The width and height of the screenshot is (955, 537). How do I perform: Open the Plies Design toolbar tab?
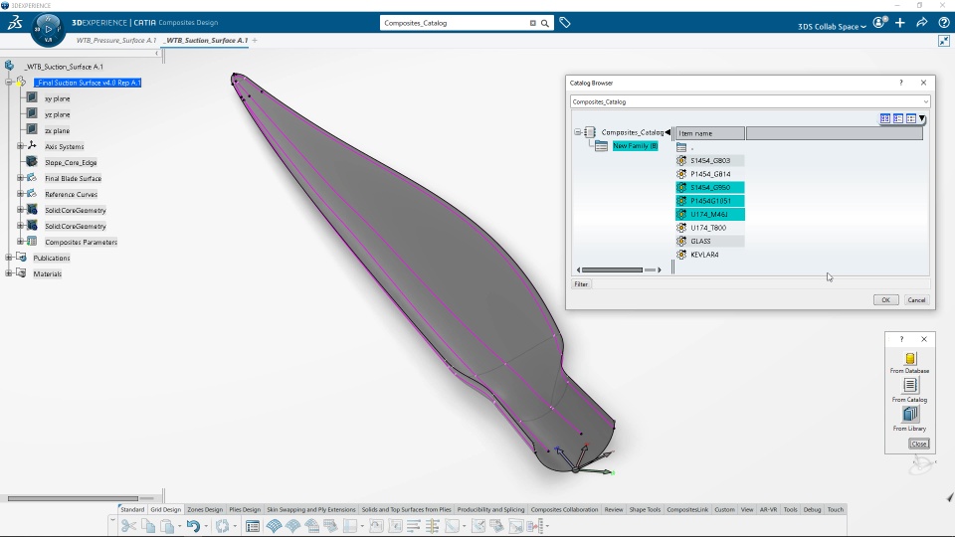[245, 509]
